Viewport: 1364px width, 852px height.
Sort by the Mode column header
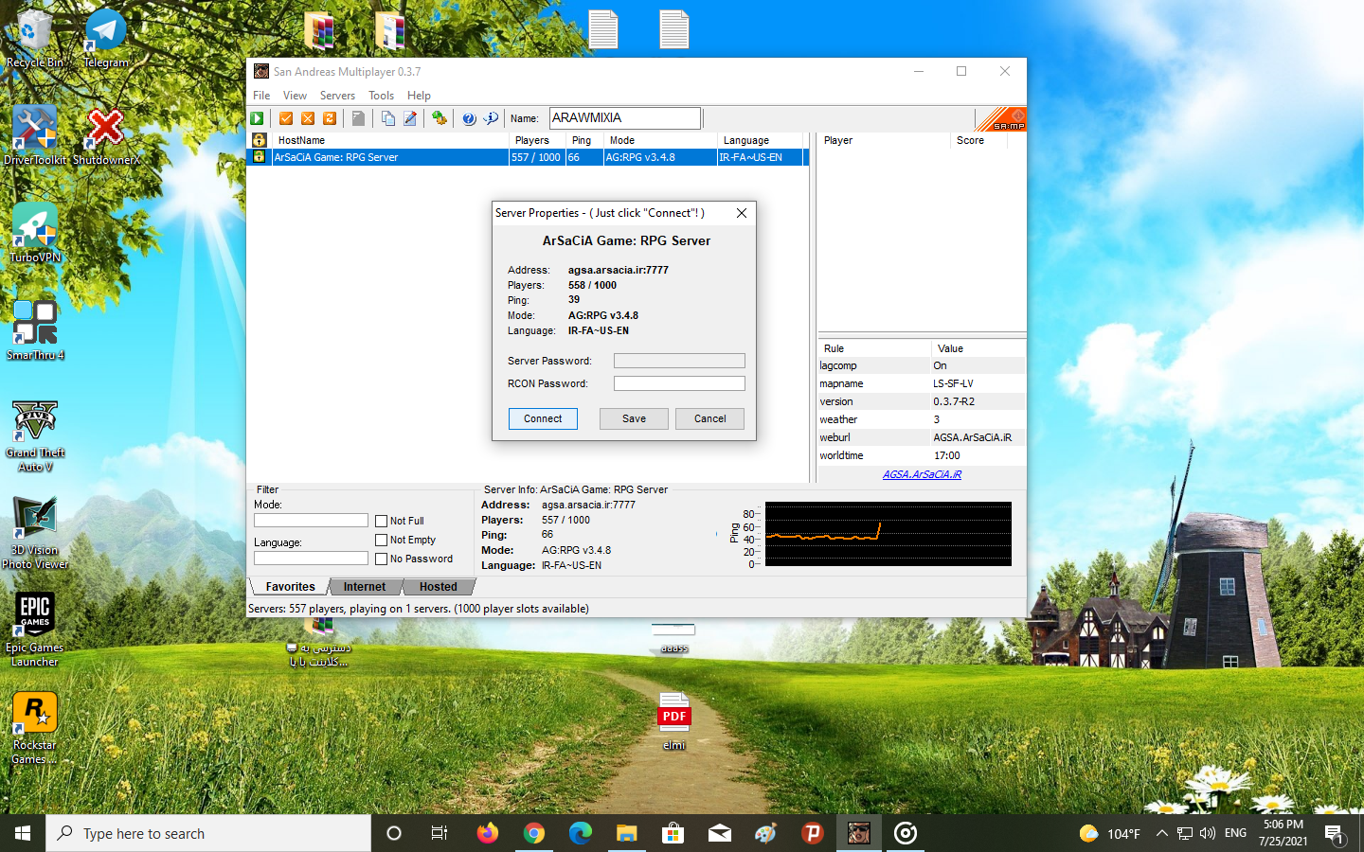660,140
